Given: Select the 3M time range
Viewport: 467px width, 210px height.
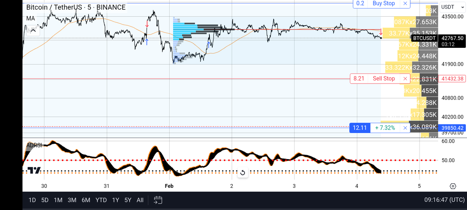Looking at the screenshot, I should [x=72, y=200].
